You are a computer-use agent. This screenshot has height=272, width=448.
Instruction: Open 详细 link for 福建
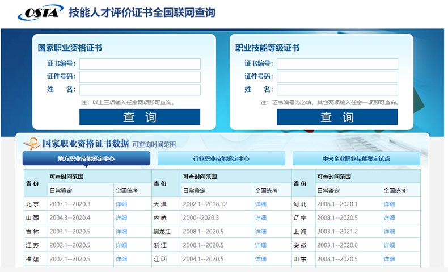pos(121,259)
